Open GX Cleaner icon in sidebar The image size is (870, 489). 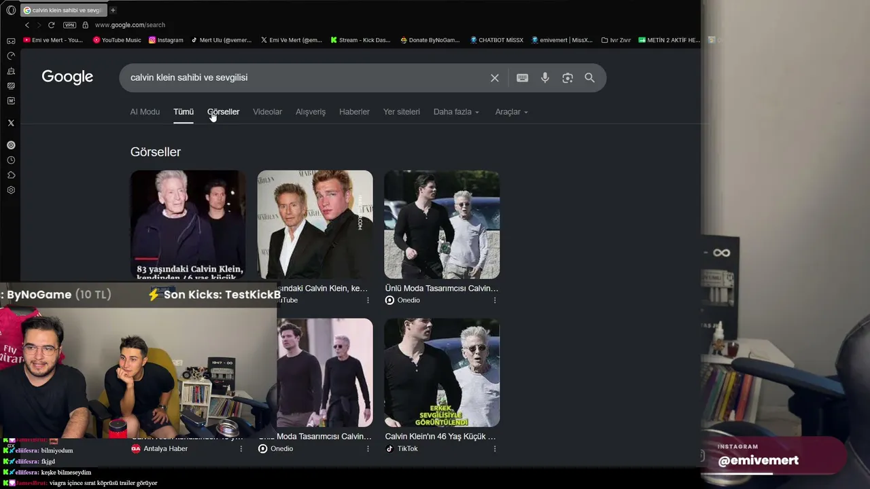tap(11, 71)
